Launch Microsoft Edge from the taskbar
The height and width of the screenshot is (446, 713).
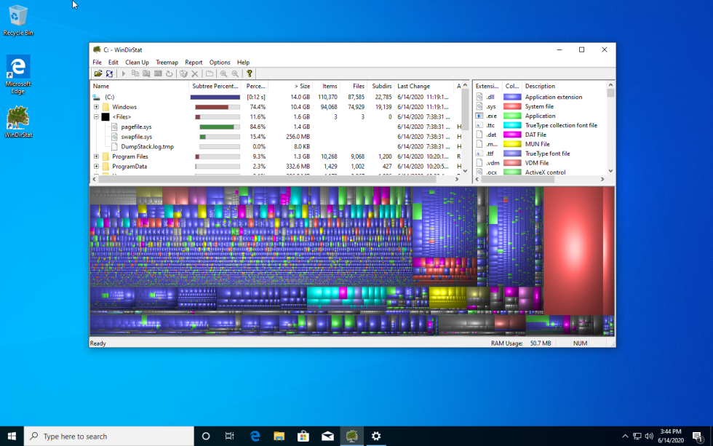point(255,435)
